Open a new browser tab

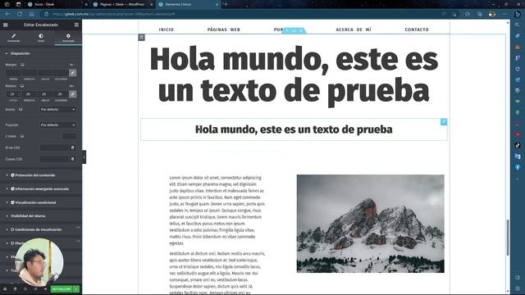(226, 4)
